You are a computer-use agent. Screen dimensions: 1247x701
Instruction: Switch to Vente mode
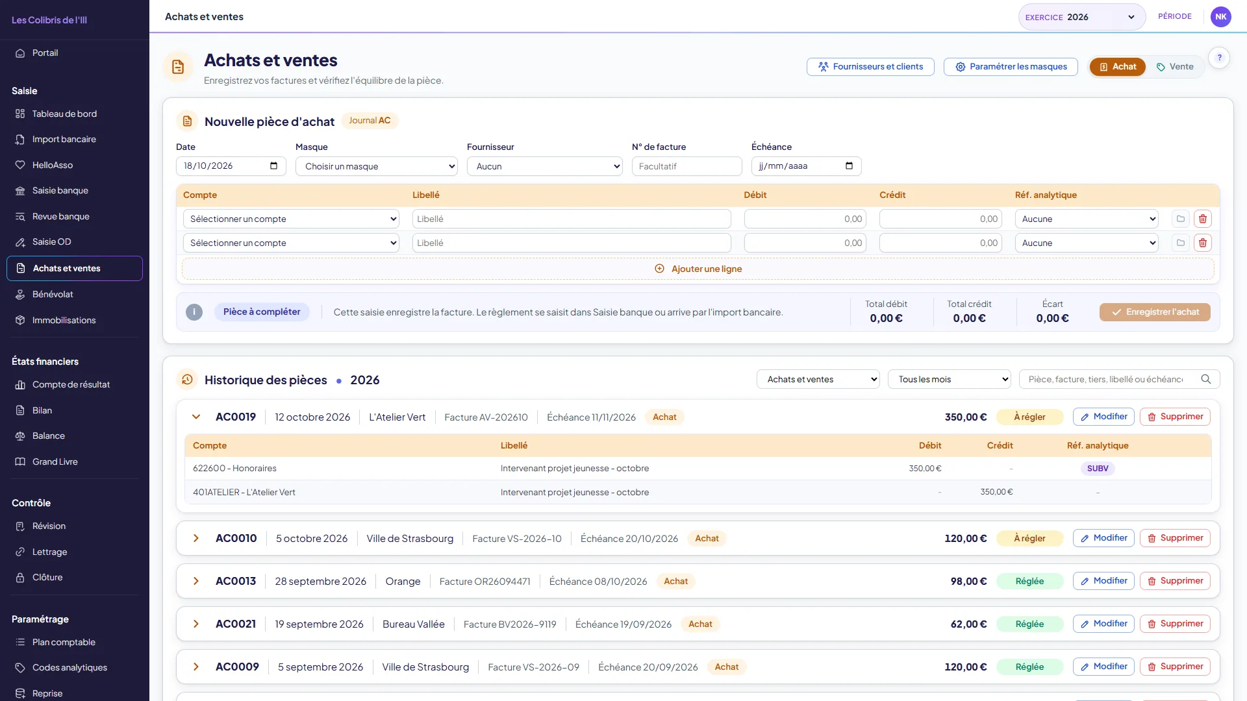click(1175, 67)
